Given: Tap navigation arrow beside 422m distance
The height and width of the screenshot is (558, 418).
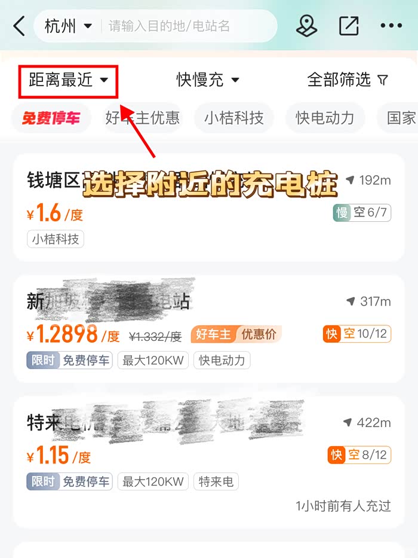Looking at the screenshot, I should pyautogui.click(x=348, y=422).
